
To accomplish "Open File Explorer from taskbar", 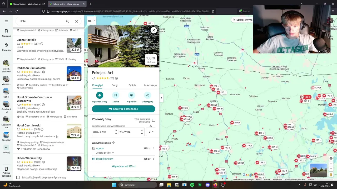I will (169, 185).
